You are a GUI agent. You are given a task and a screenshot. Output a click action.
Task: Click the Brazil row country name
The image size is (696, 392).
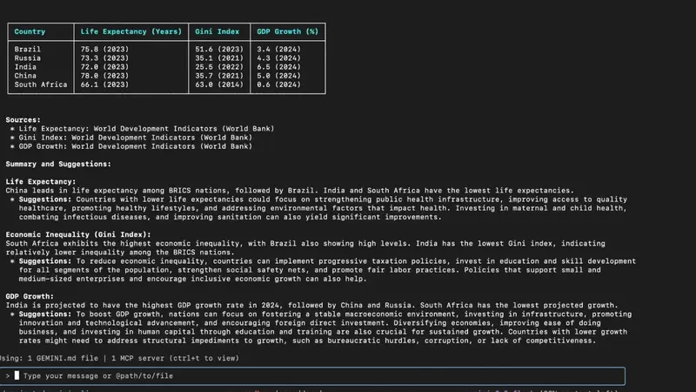coord(28,50)
